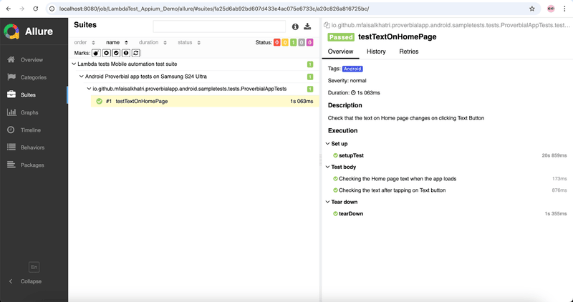Click the browser back arrow
The width and height of the screenshot is (573, 302).
(9, 9)
